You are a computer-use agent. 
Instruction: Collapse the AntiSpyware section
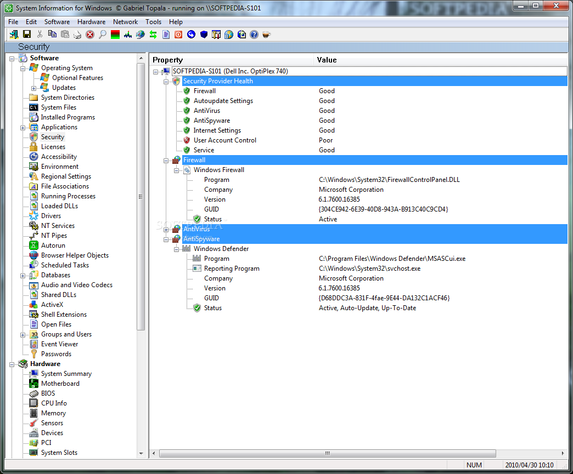click(166, 239)
